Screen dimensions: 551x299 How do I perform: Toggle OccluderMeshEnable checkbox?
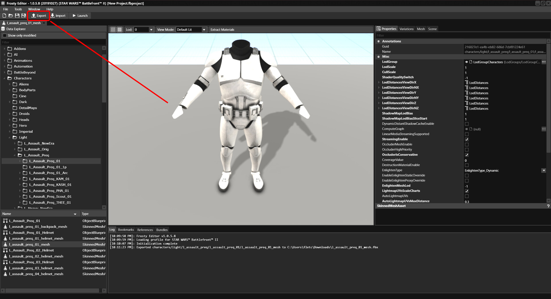[x=467, y=144]
